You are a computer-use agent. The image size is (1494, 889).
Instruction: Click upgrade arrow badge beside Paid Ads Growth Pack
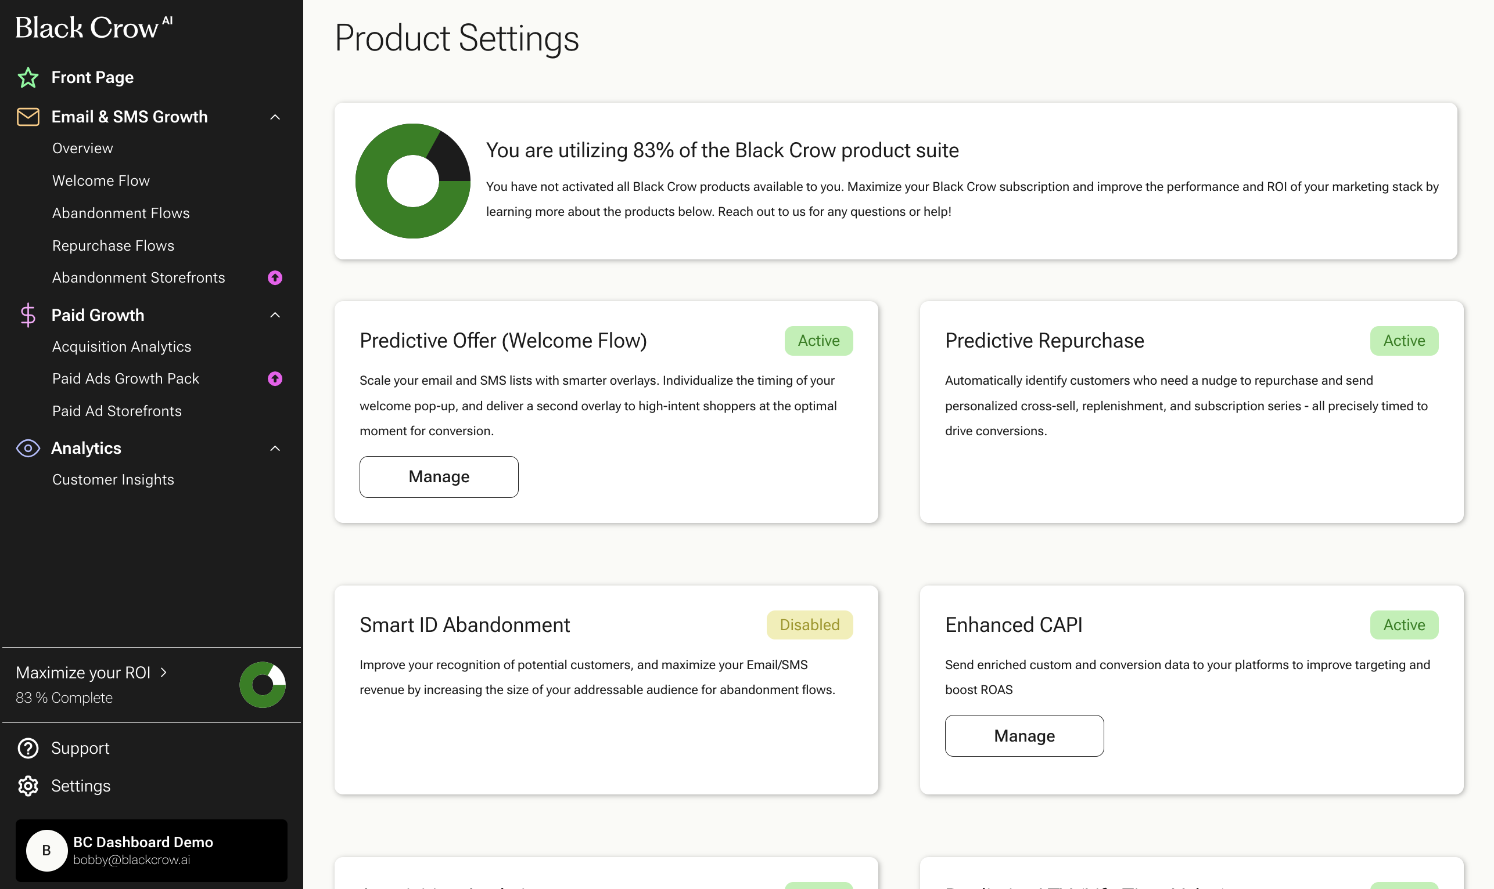(x=275, y=378)
